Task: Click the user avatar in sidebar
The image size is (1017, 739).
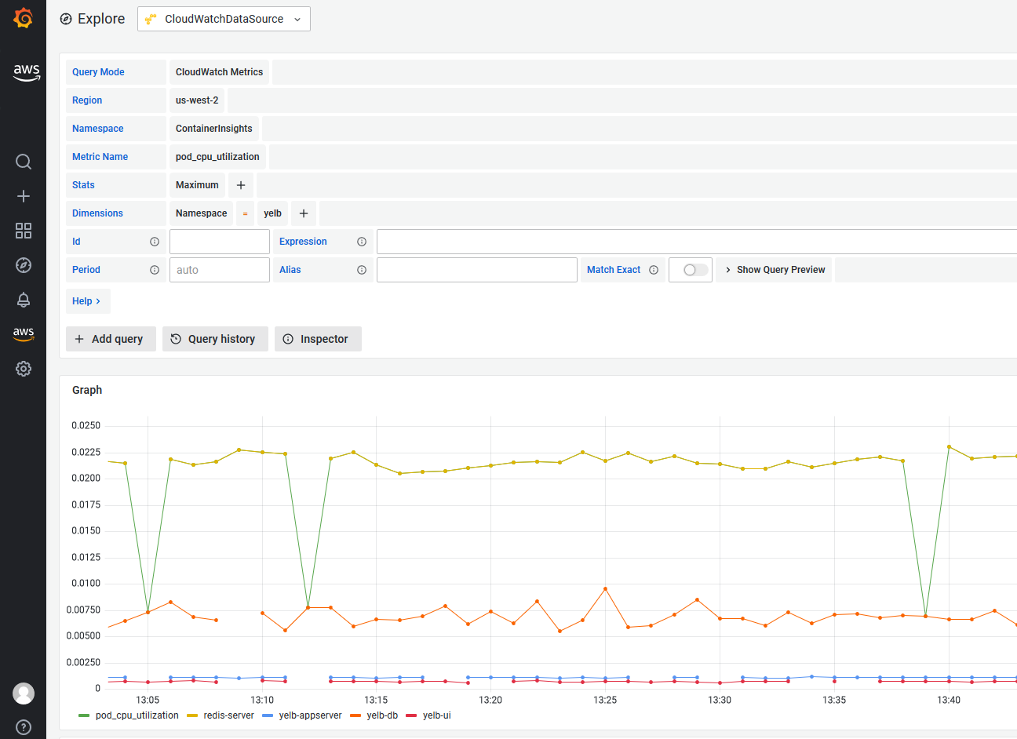Action: click(24, 693)
